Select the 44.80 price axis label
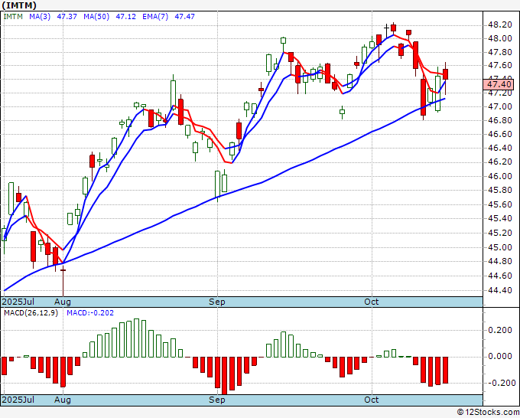This screenshot has width=520, height=418. 500,261
